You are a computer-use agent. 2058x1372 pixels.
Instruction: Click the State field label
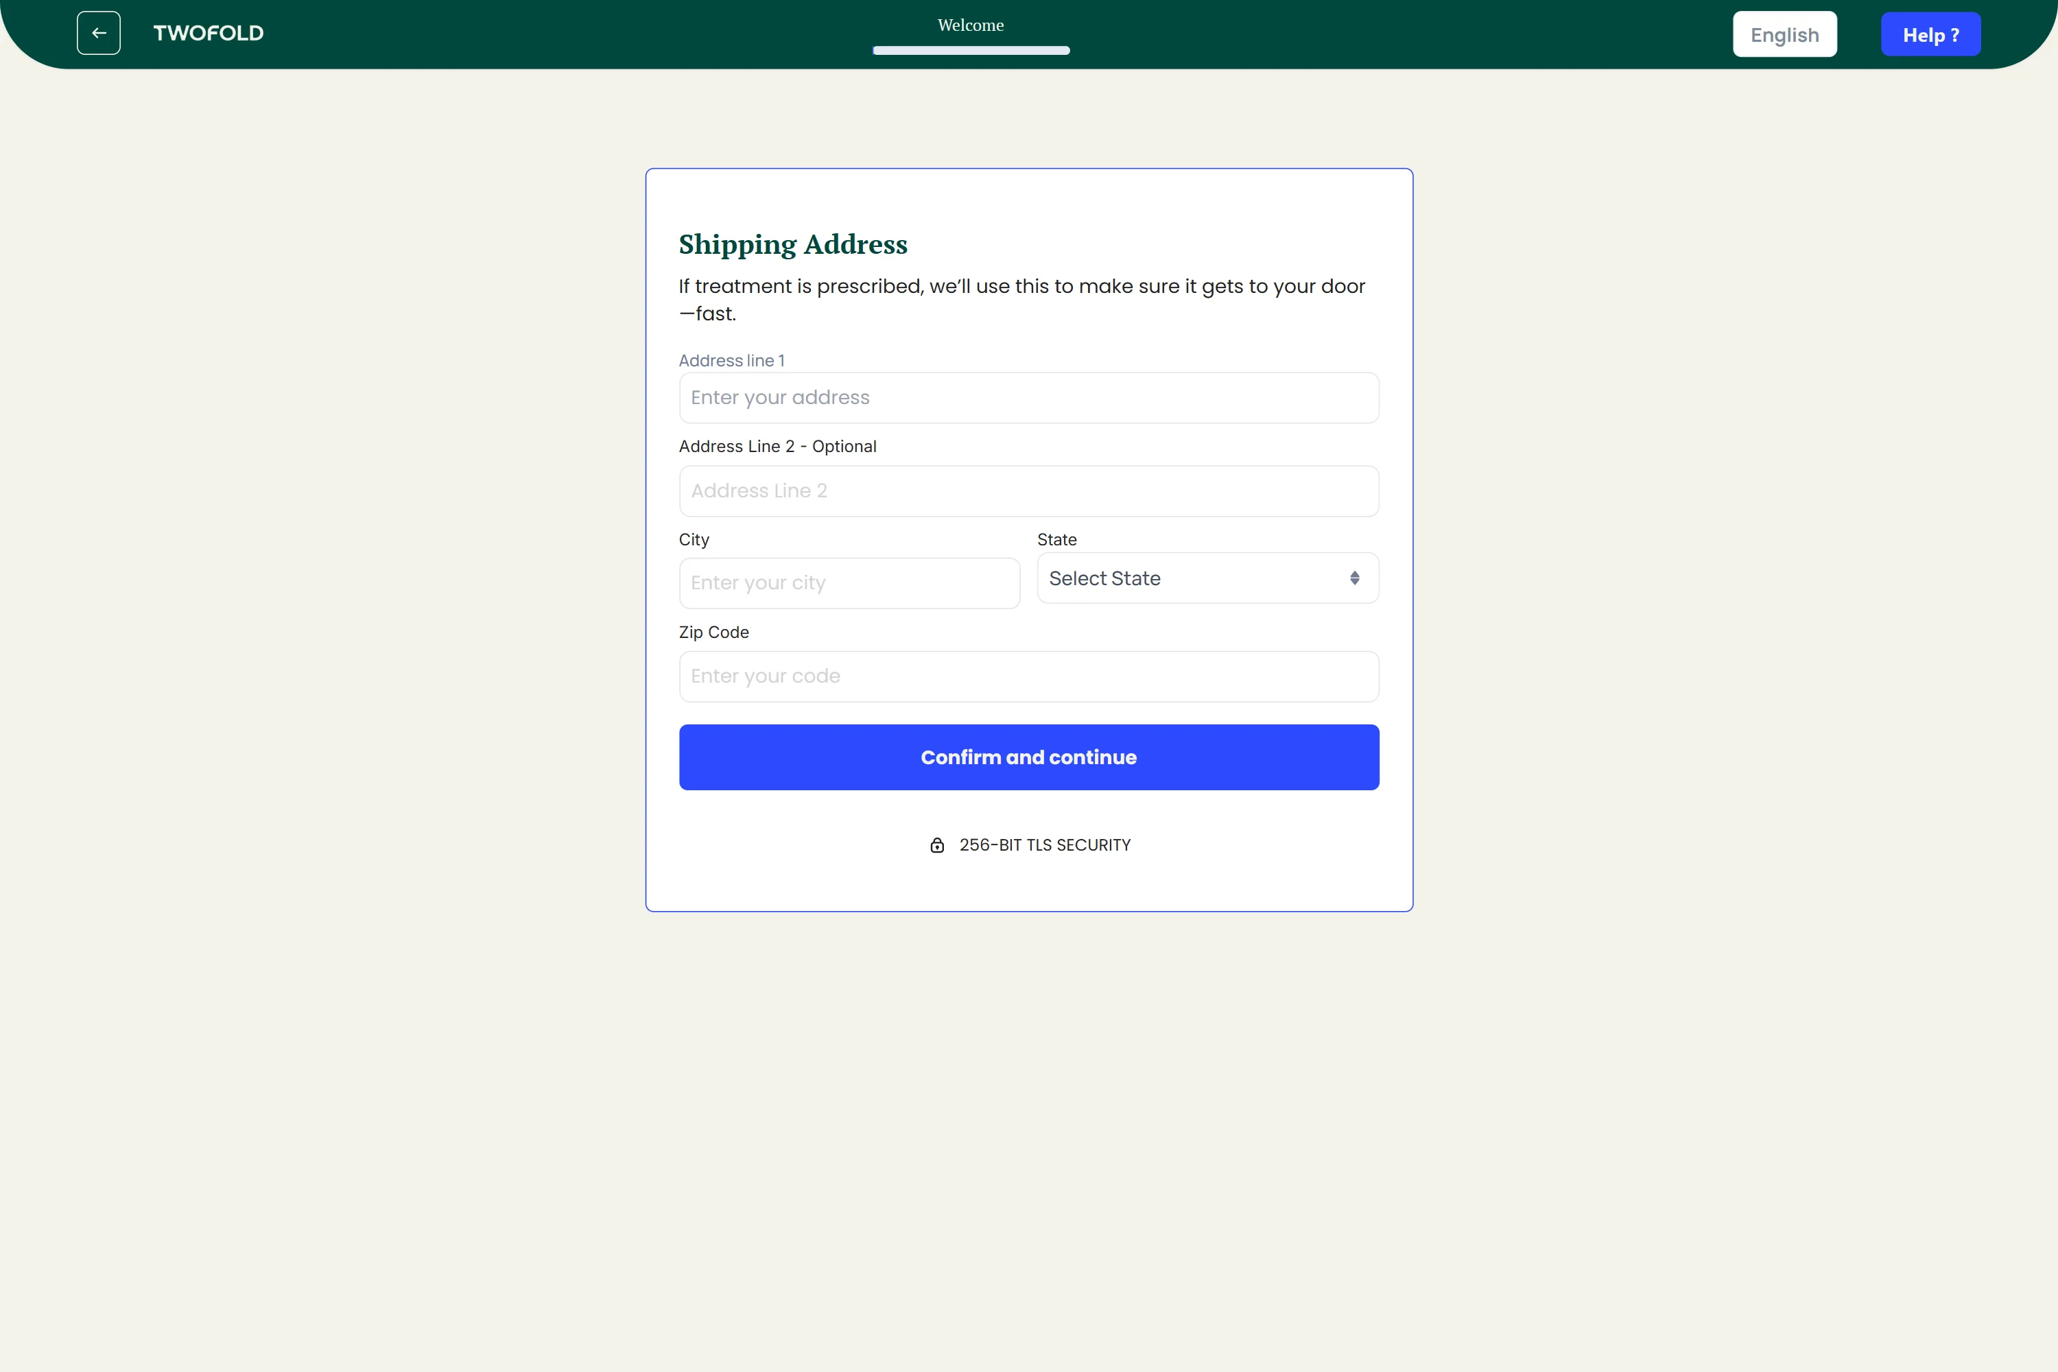click(x=1056, y=540)
